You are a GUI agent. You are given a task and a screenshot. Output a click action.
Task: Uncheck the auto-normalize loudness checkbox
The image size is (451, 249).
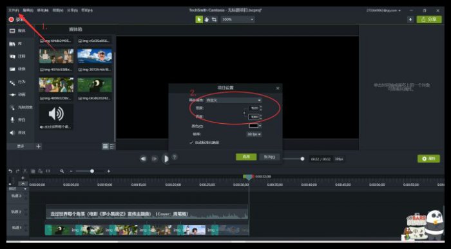click(191, 143)
